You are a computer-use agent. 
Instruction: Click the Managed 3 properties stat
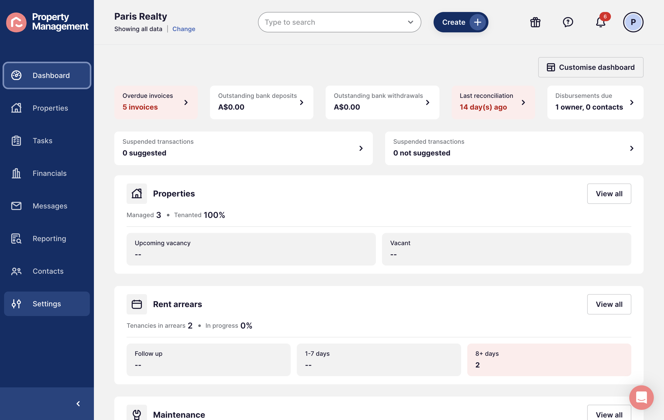click(144, 215)
